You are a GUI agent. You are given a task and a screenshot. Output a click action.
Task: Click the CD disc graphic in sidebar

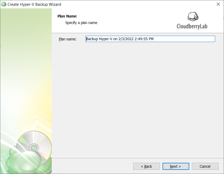point(34,148)
